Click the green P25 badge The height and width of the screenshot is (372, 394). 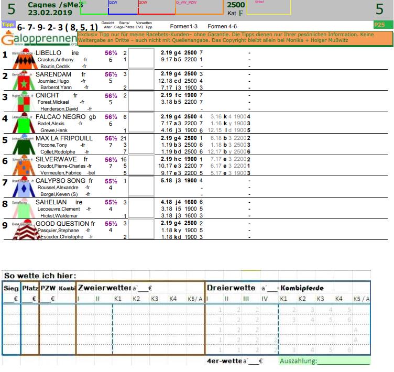point(380,25)
